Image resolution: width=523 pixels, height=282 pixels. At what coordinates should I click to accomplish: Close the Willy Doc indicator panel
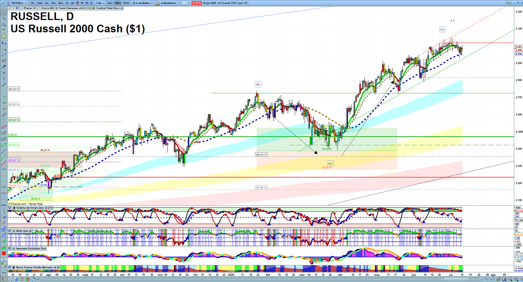point(9,231)
